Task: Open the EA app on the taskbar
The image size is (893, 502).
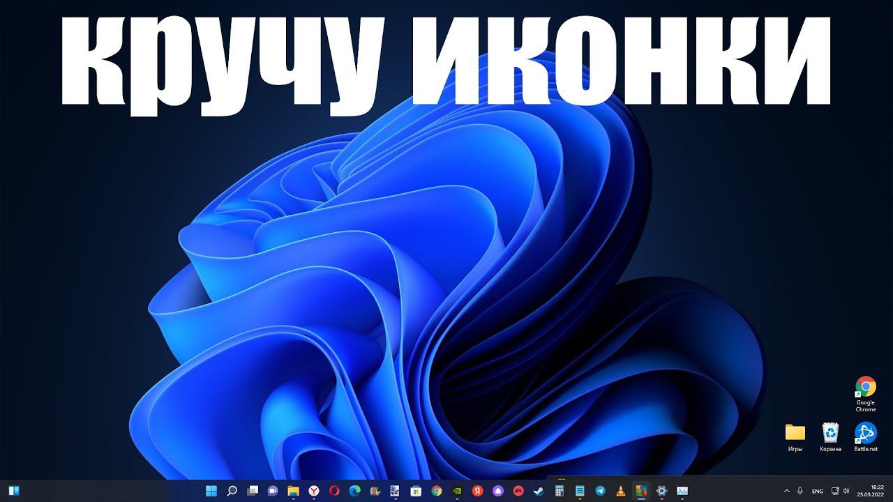Action: (x=518, y=491)
